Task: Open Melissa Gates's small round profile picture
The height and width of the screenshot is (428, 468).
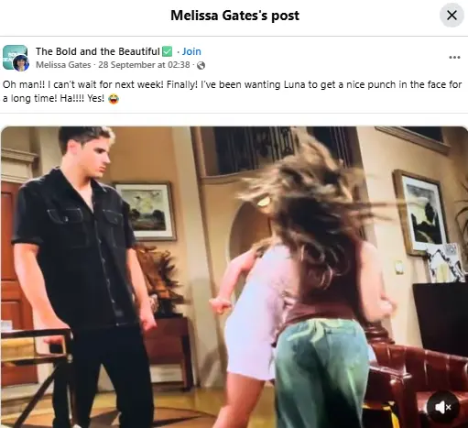Action: pos(21,63)
